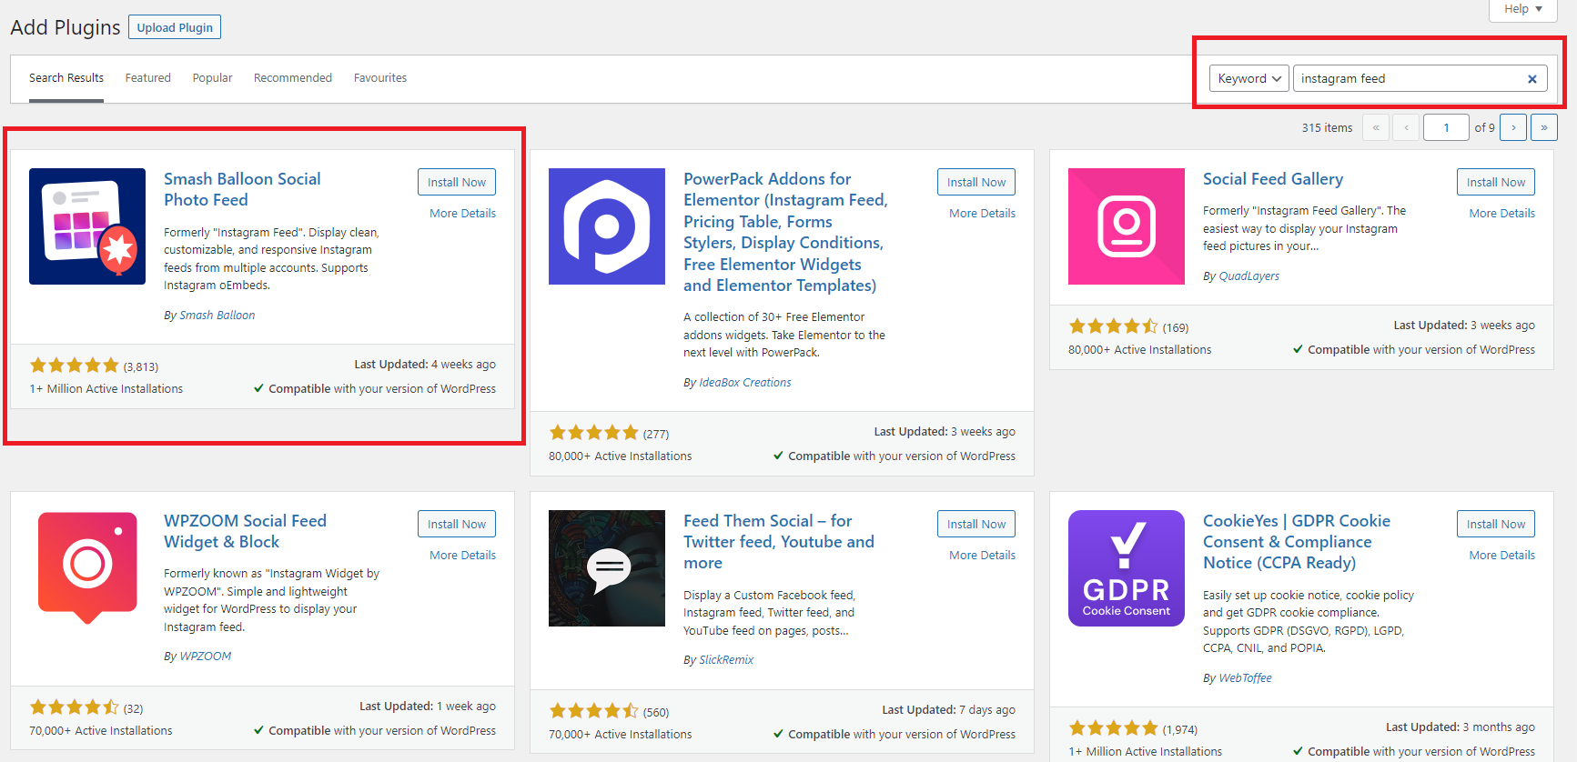Screen dimensions: 1577x762
Task: Open author link SlickRemix
Action: (x=726, y=660)
